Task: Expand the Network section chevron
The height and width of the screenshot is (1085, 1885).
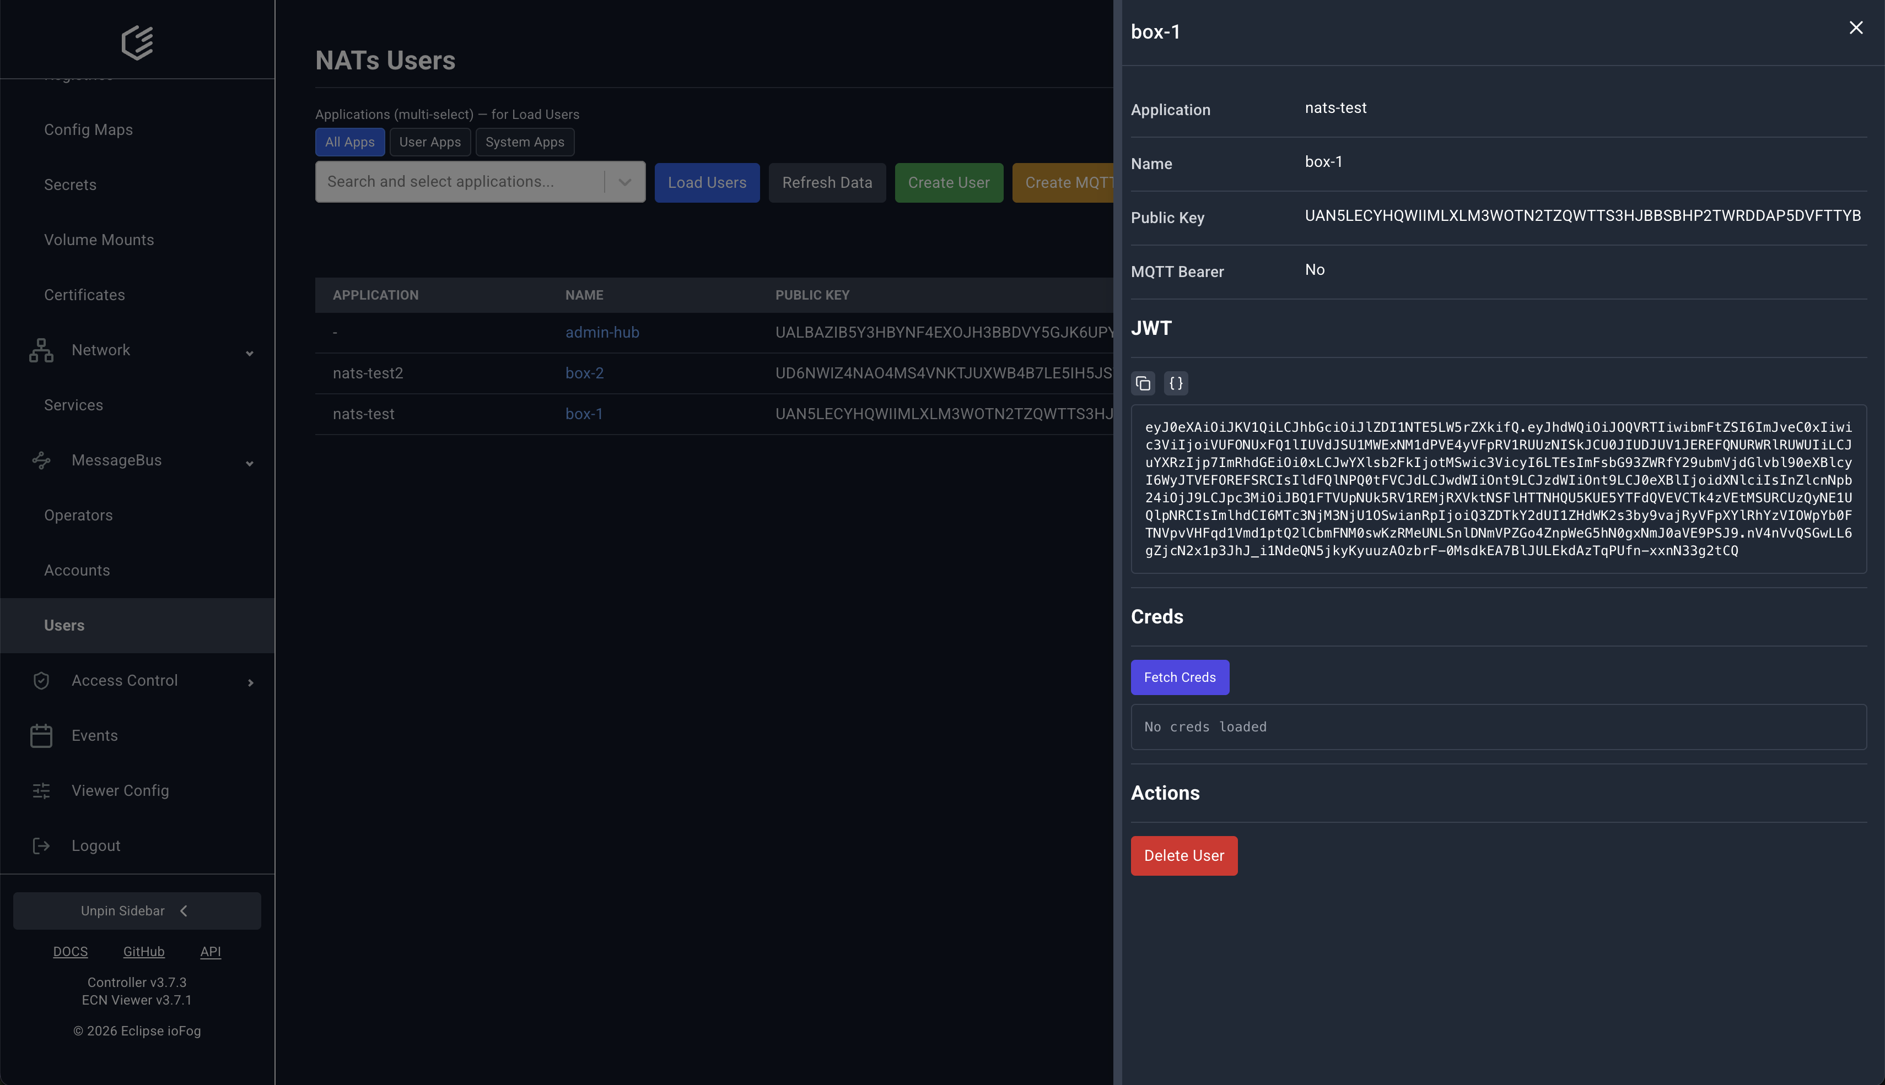Action: point(249,353)
